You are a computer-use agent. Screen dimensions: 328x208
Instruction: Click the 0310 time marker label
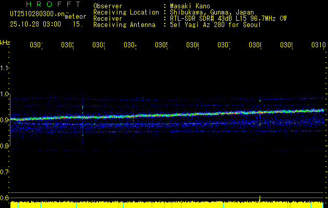point(317,45)
